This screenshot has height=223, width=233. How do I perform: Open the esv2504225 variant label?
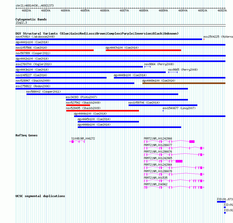218,37
